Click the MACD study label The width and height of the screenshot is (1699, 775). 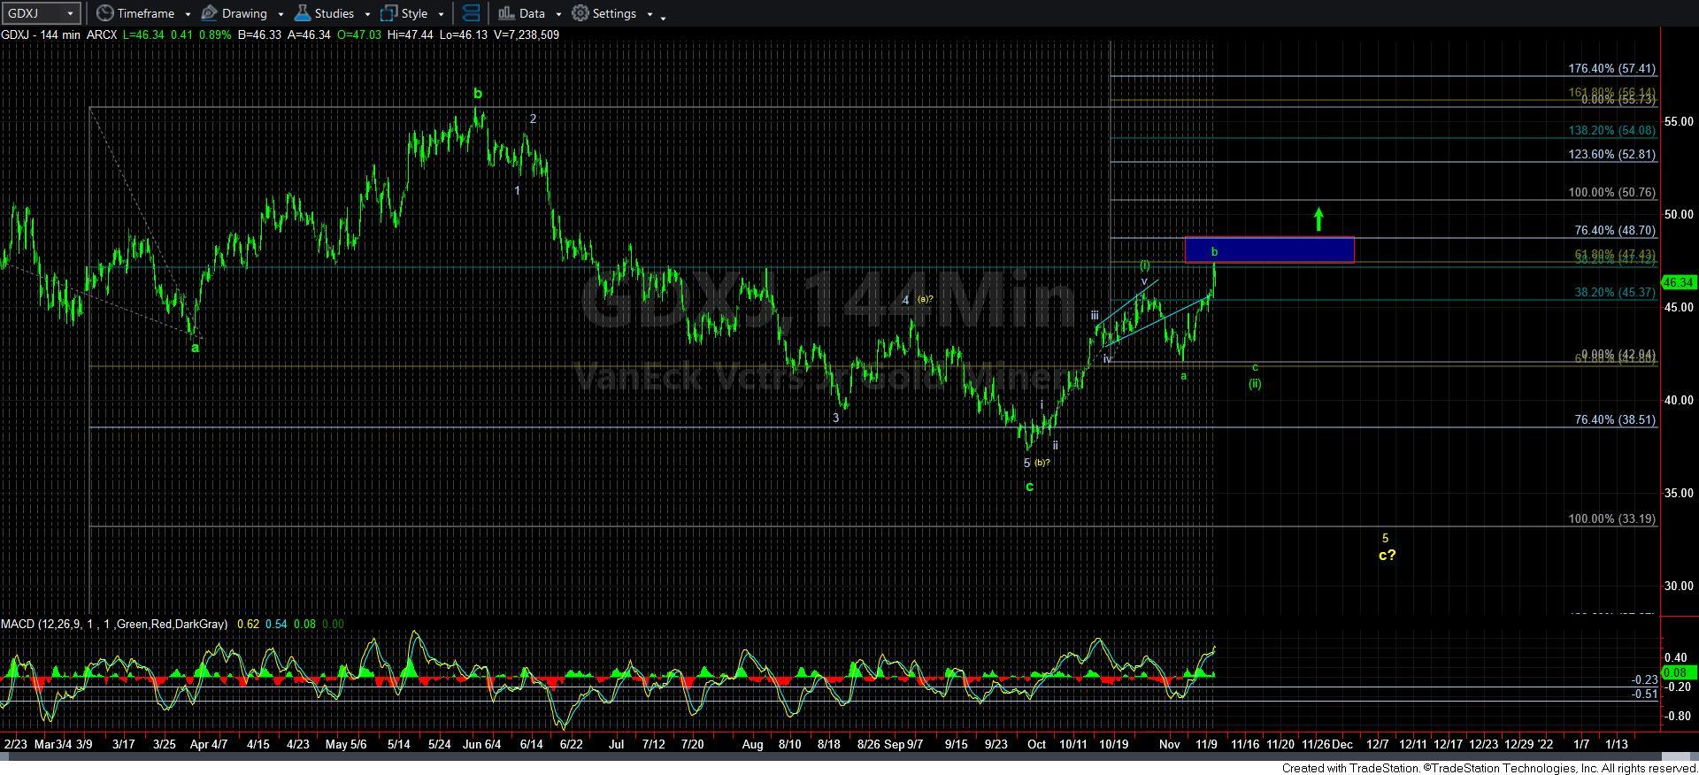click(x=114, y=624)
